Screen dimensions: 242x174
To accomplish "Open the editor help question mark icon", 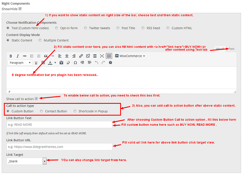I will [110, 63].
